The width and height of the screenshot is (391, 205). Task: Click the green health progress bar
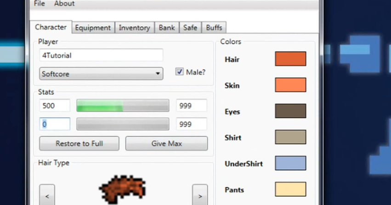tap(123, 105)
